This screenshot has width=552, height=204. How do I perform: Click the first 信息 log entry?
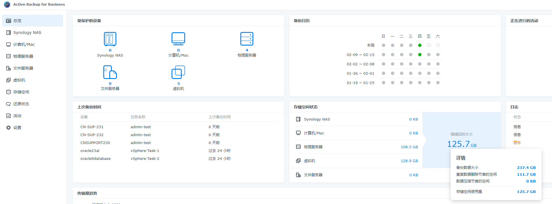tap(517, 127)
